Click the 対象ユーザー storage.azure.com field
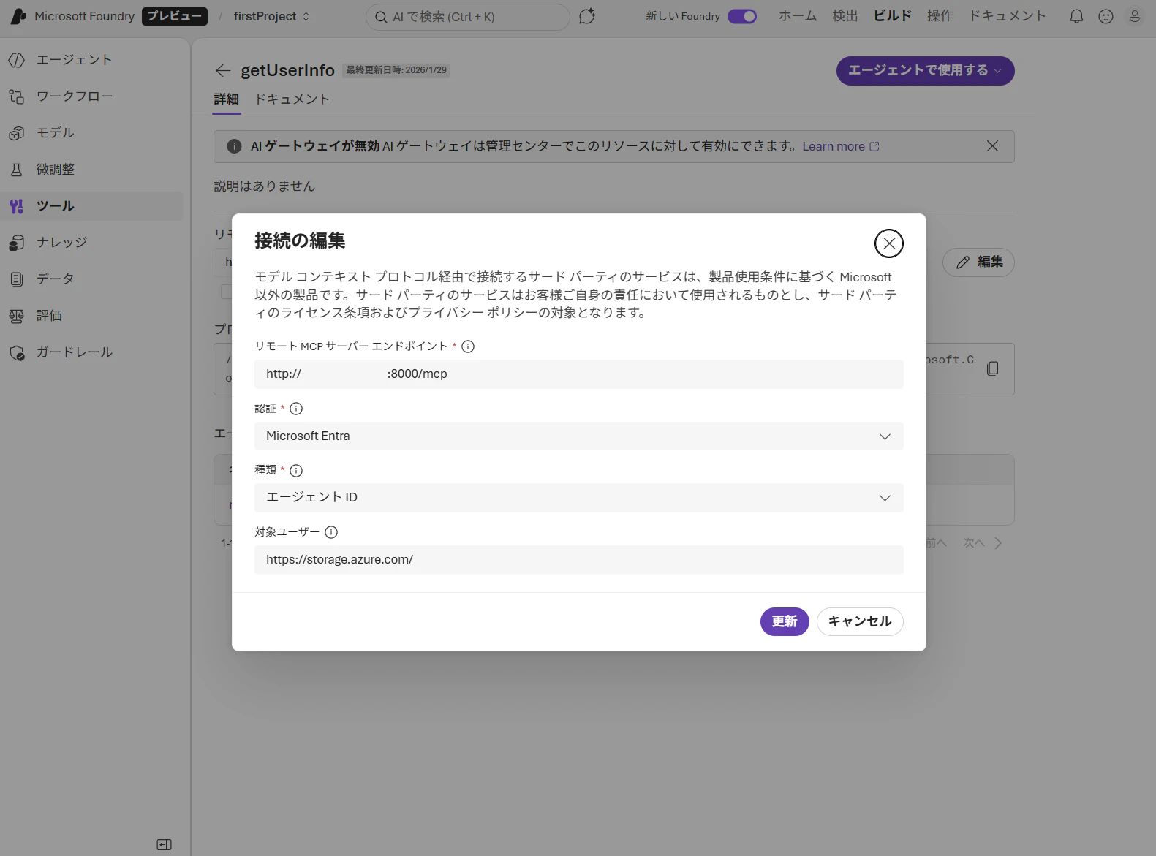Viewport: 1156px width, 856px height. point(579,560)
